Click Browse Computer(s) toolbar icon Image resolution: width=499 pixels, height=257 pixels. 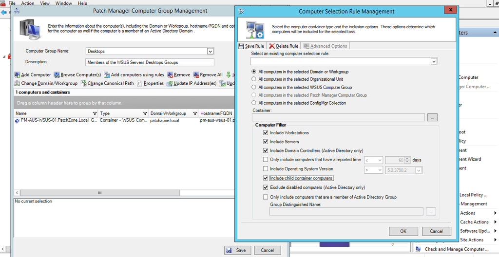pyautogui.click(x=57, y=75)
